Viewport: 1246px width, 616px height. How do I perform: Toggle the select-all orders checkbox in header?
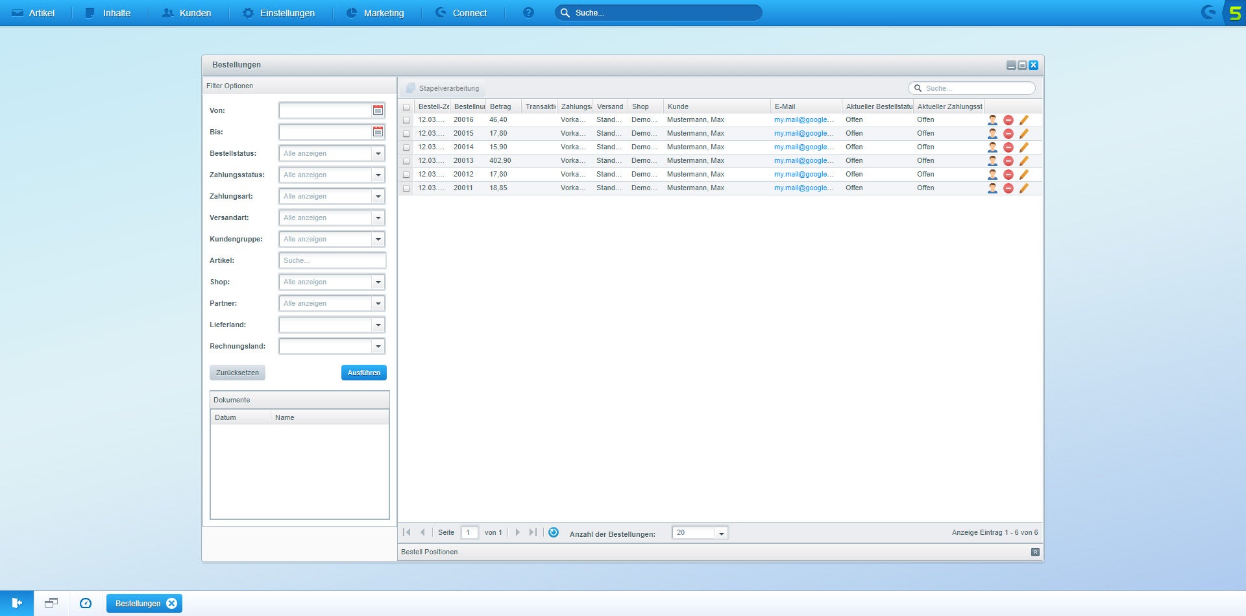406,107
